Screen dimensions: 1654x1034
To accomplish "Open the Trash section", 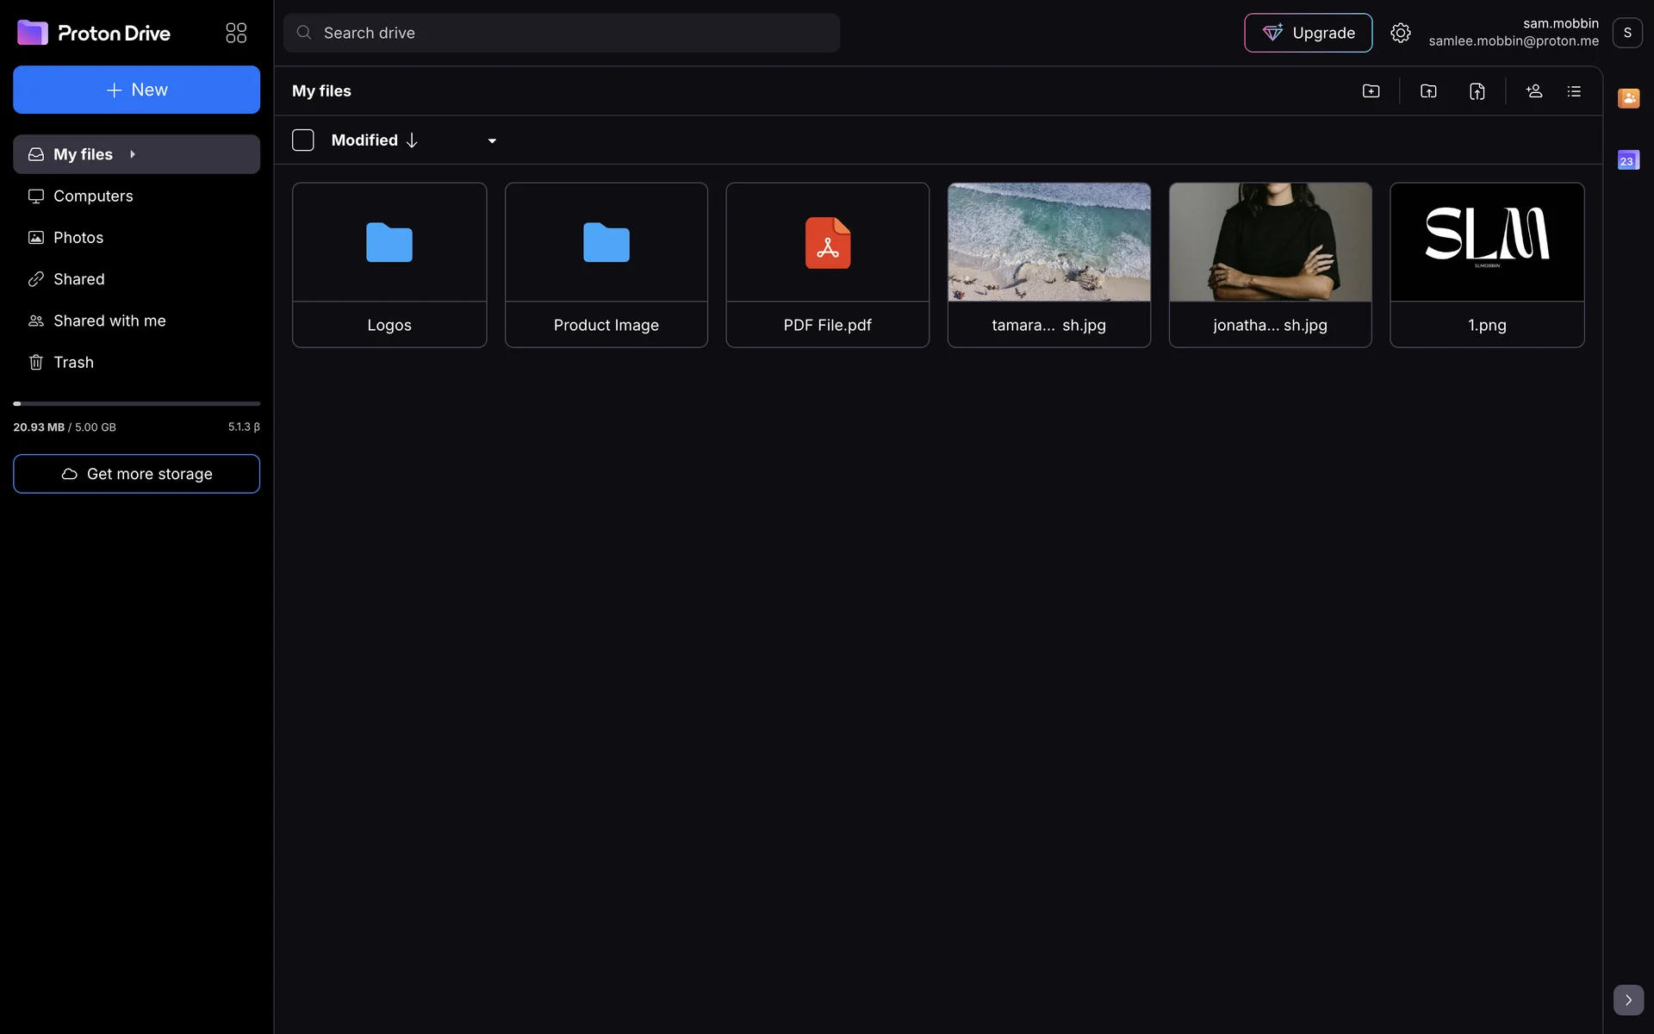I will (x=73, y=362).
